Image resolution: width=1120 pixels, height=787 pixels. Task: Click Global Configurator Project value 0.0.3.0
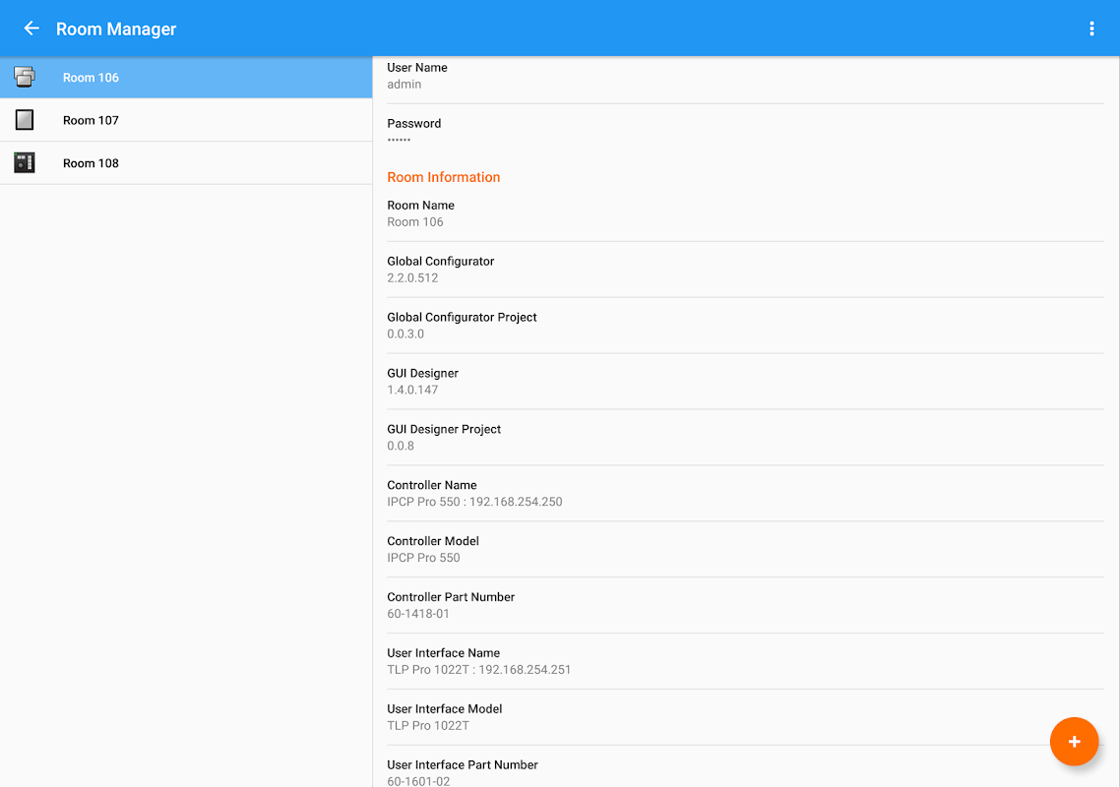[746, 325]
